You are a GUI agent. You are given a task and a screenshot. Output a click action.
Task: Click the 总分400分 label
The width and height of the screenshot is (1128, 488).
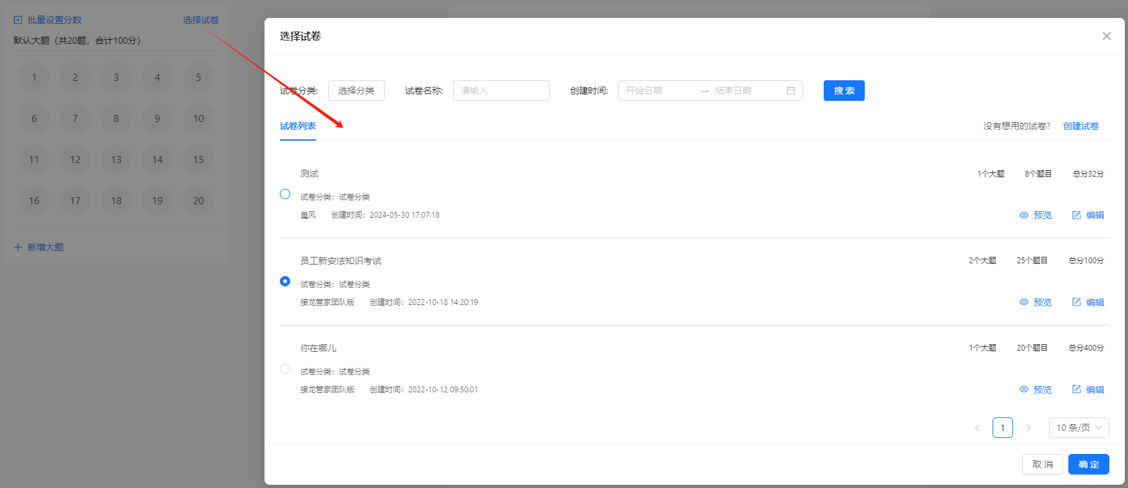click(x=1086, y=348)
